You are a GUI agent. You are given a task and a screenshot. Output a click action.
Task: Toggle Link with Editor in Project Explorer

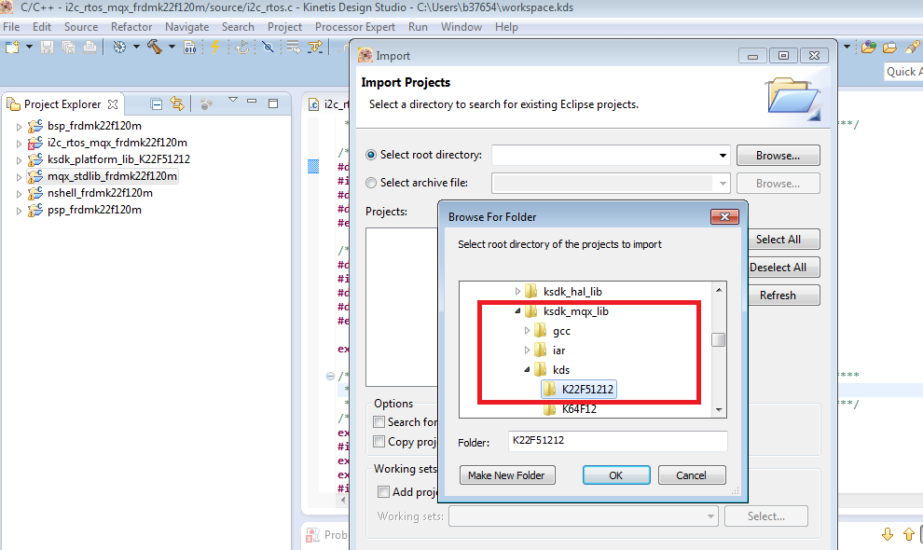176,103
